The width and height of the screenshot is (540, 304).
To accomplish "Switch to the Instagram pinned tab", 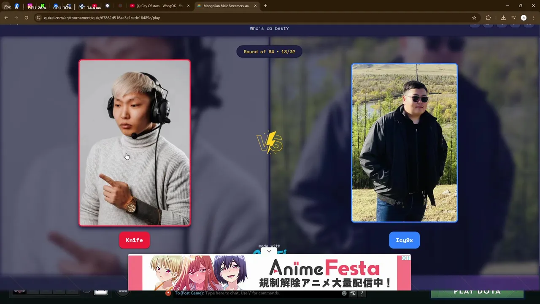I will click(30, 6).
